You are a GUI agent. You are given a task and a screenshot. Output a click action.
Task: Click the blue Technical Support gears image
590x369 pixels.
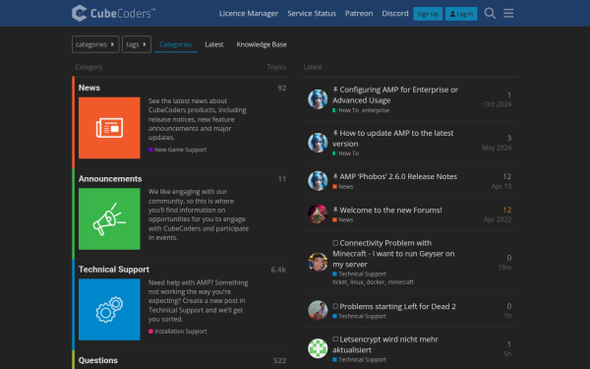pos(109,310)
